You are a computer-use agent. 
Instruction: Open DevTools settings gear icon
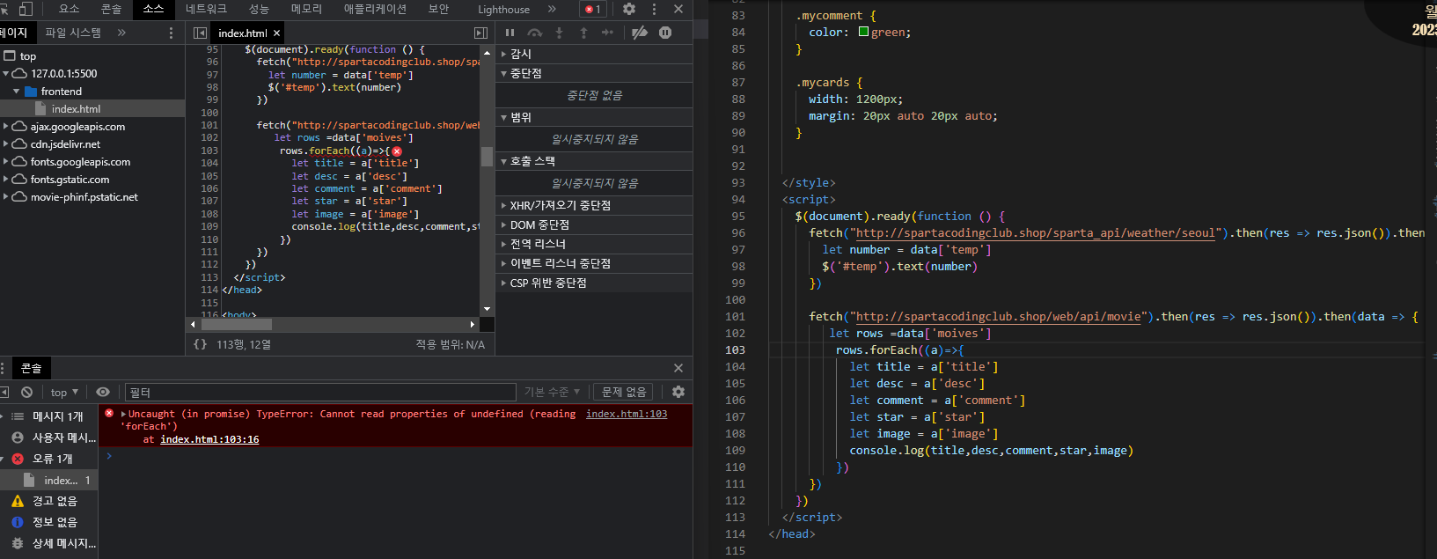coord(629,9)
